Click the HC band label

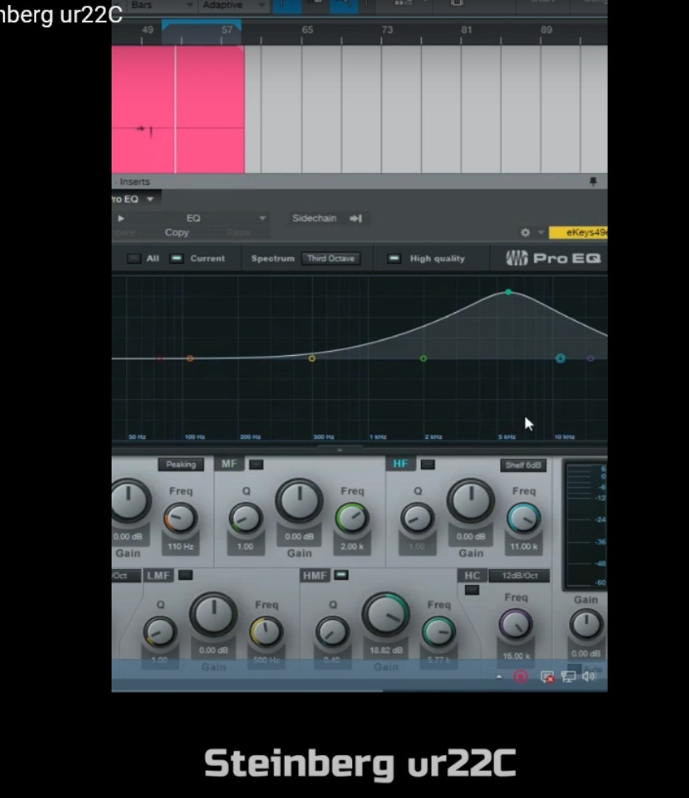pyautogui.click(x=472, y=575)
